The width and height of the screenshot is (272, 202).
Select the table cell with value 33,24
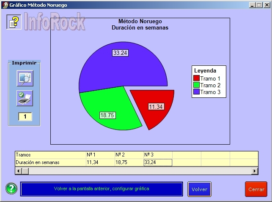point(157,162)
